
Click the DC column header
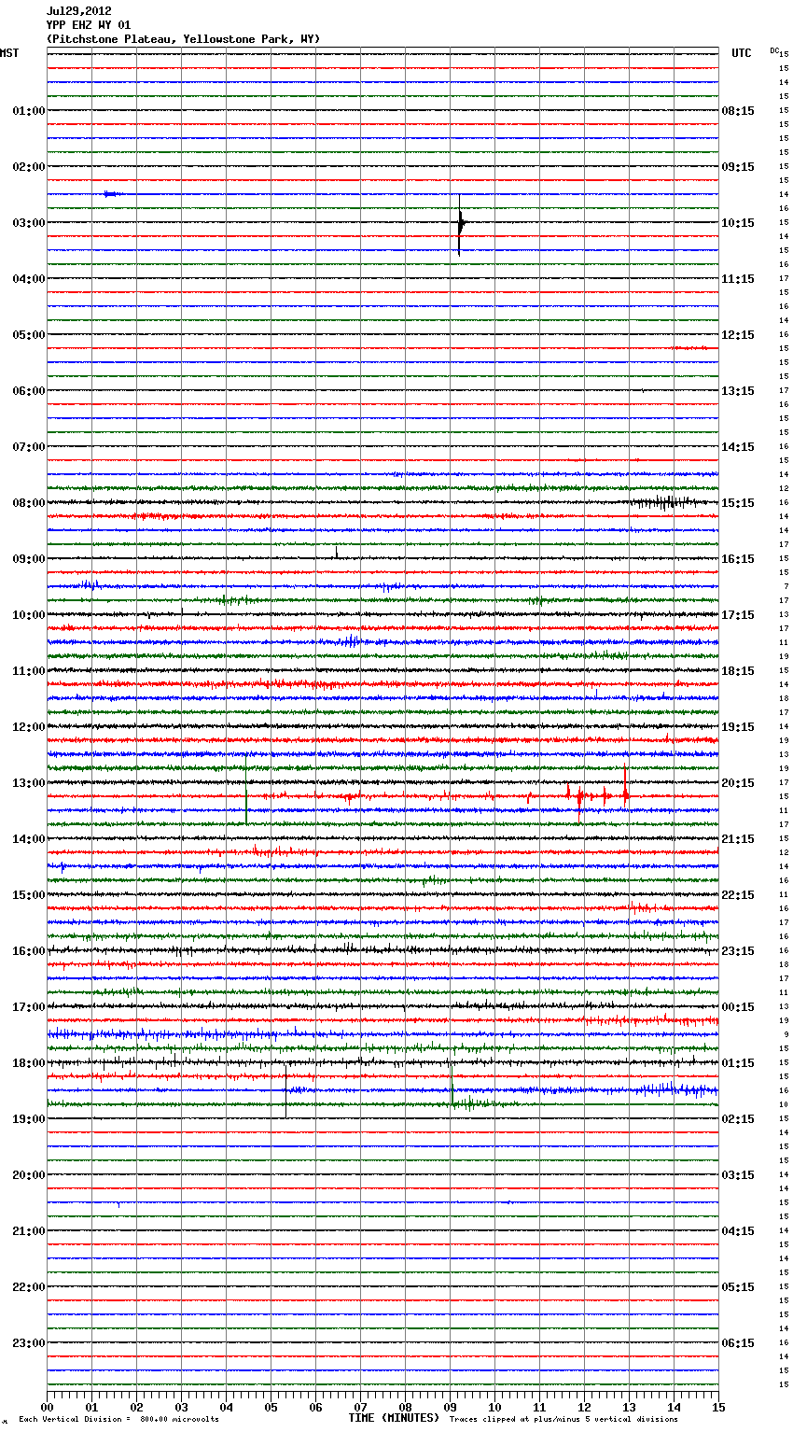pos(774,50)
